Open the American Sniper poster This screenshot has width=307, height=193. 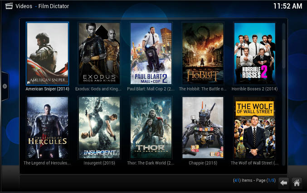(x=48, y=54)
